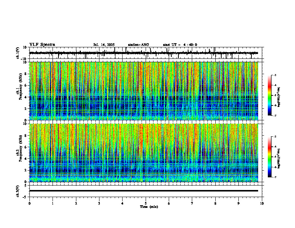The height and width of the screenshot is (228, 295).
Task: Click the "start UT = 4:40:0" header text
Action: point(180,45)
